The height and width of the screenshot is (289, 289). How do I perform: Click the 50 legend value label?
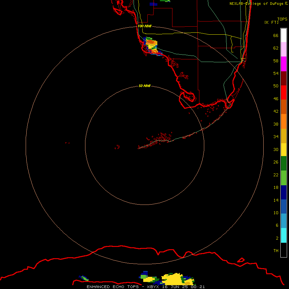pyautogui.click(x=276, y=86)
